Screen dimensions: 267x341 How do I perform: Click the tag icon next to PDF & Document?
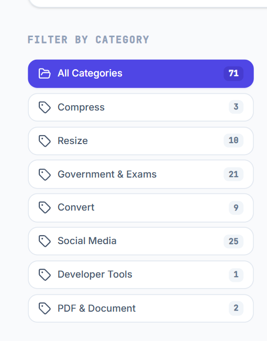[x=44, y=309]
